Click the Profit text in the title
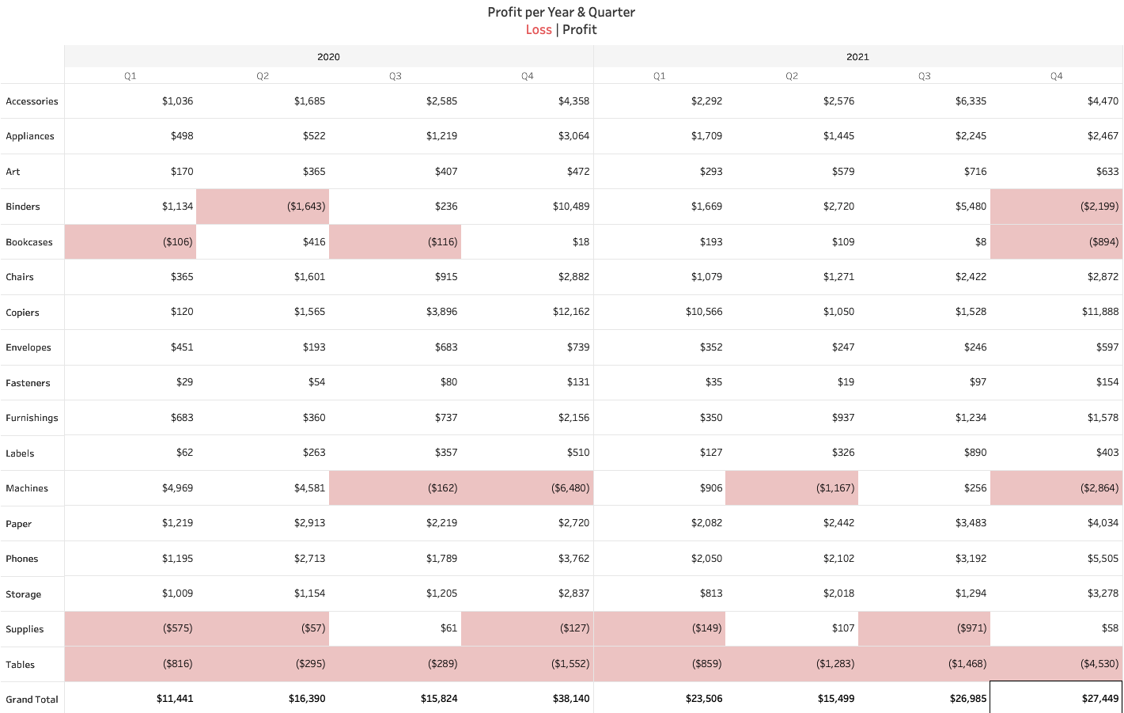The width and height of the screenshot is (1124, 713). (x=580, y=30)
